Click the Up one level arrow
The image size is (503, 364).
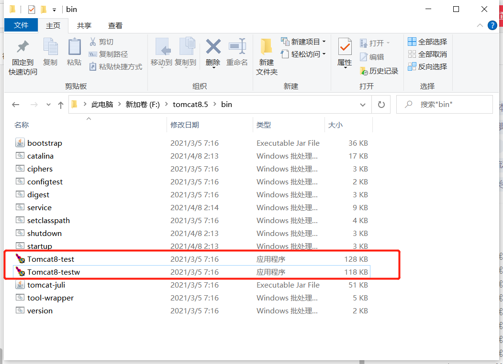(61, 105)
